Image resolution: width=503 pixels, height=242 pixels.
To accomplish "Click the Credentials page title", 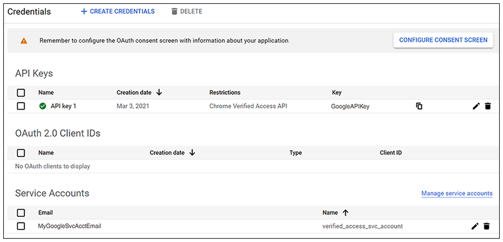I will 29,12.
